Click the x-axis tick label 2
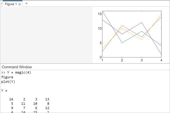The height and width of the screenshot is (113, 170). coord(122,60)
